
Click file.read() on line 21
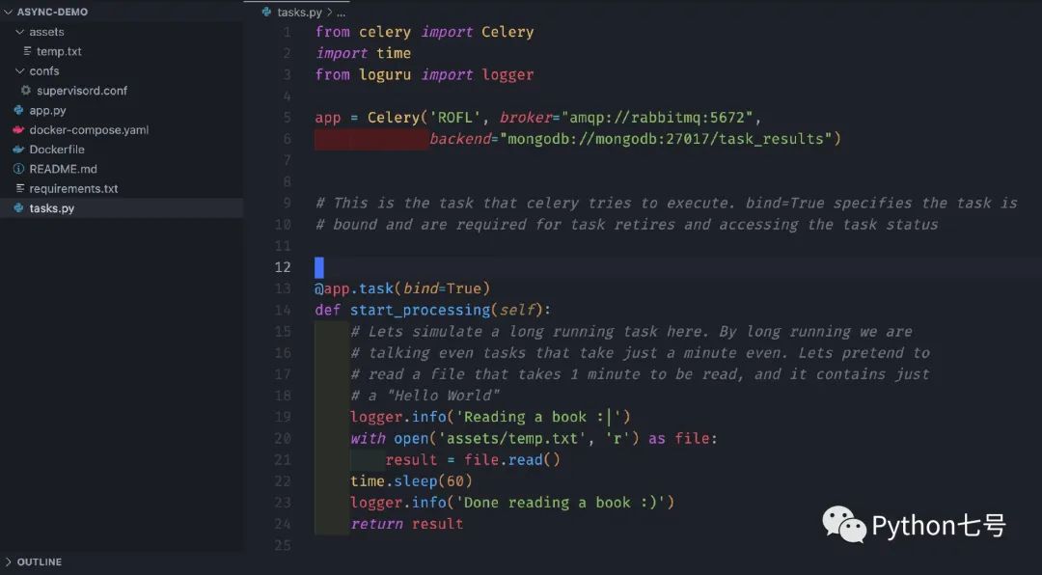[511, 460]
